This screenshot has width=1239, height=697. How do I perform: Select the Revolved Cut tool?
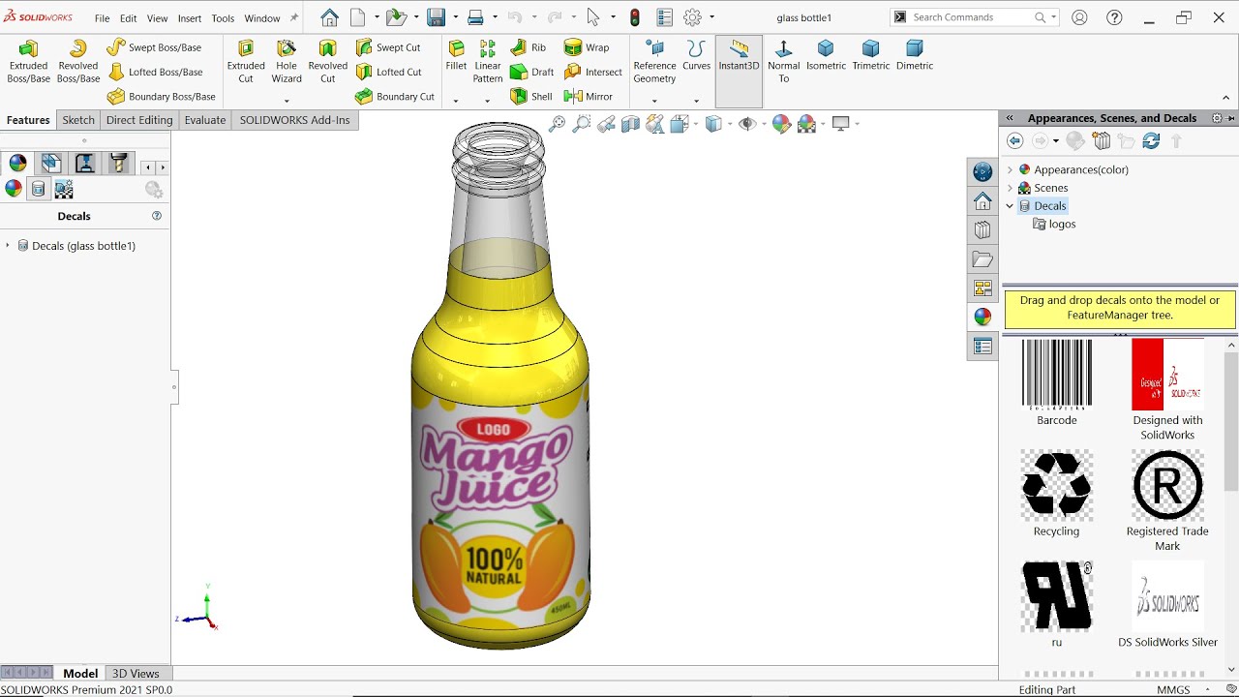pos(328,62)
